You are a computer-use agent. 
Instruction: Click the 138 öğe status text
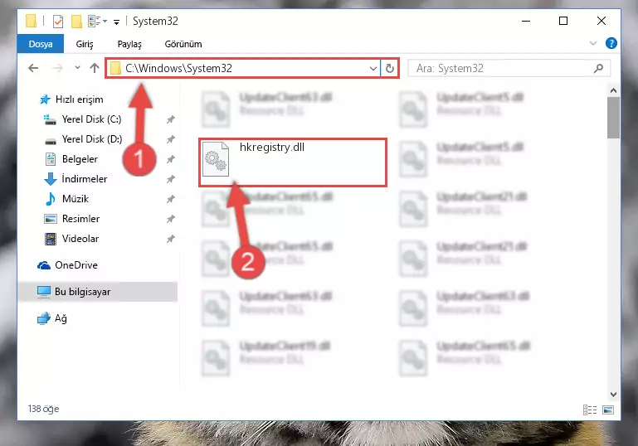[x=43, y=409]
